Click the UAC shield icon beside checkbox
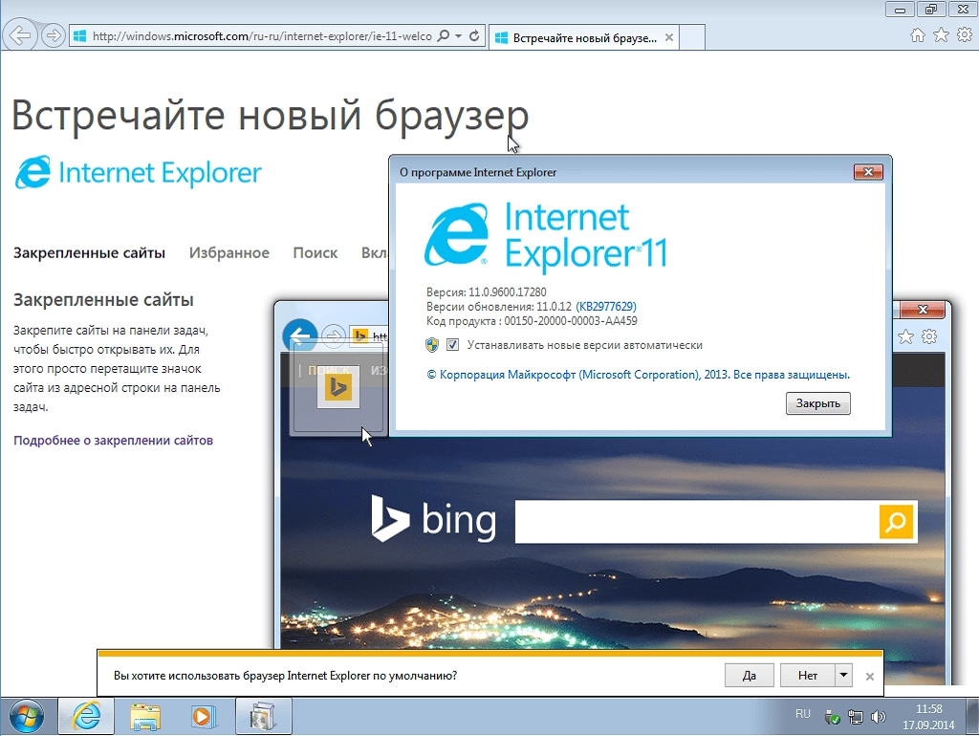 point(432,345)
